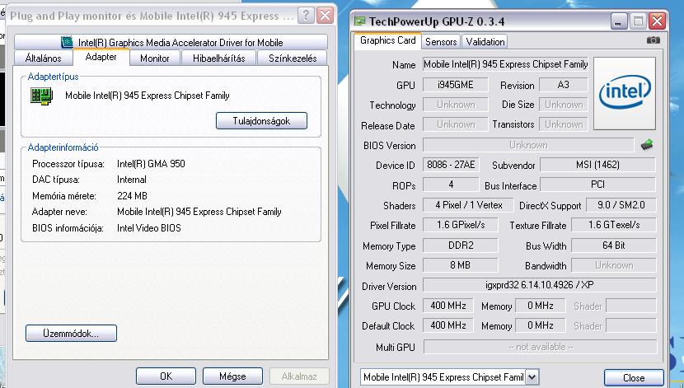The height and width of the screenshot is (388, 684).
Task: Click the Adapter neve value text
Action: 199,212
